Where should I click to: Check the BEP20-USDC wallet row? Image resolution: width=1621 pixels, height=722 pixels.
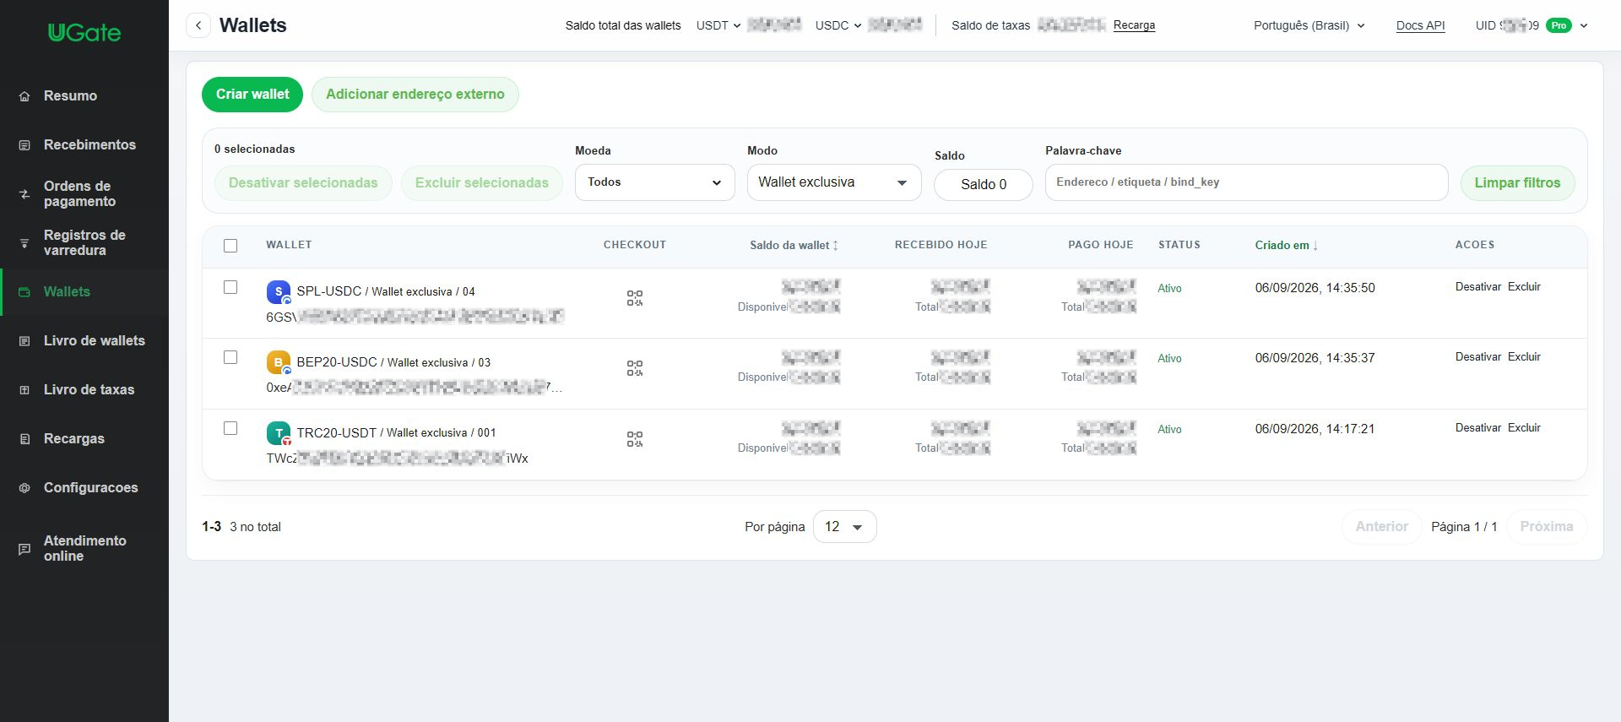pos(230,357)
